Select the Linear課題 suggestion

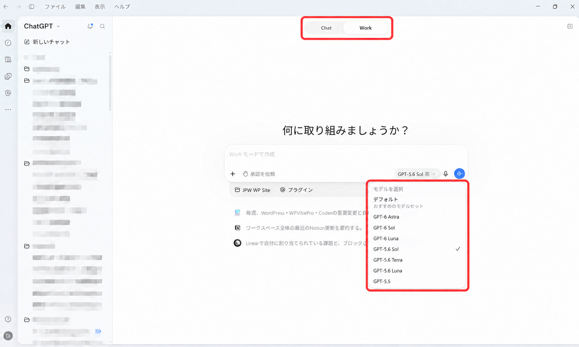tap(300, 243)
